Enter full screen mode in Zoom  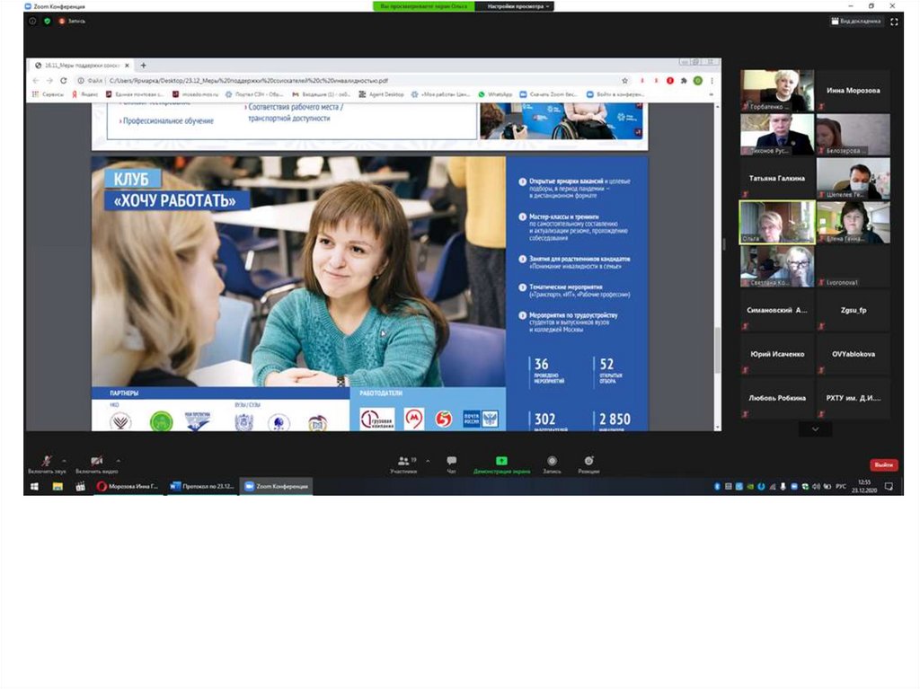click(894, 22)
